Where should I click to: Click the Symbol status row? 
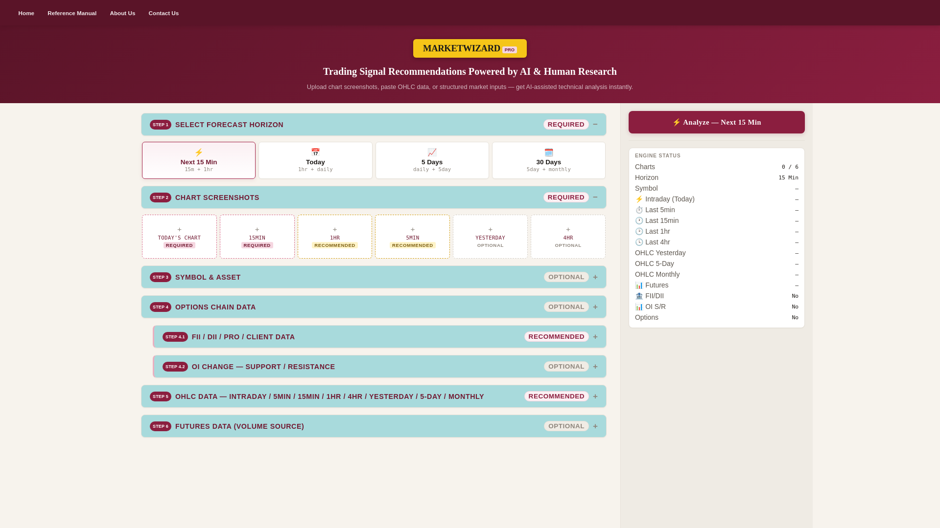click(717, 188)
